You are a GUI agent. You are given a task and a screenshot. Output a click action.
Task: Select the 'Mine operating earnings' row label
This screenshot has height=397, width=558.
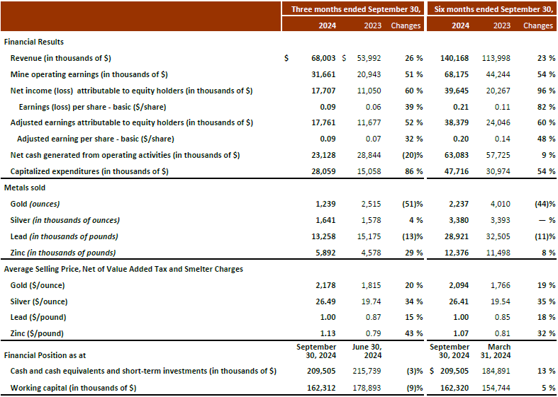tap(89, 74)
